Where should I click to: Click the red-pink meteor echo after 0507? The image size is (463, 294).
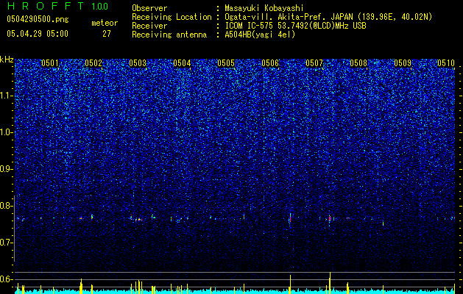(x=330, y=219)
